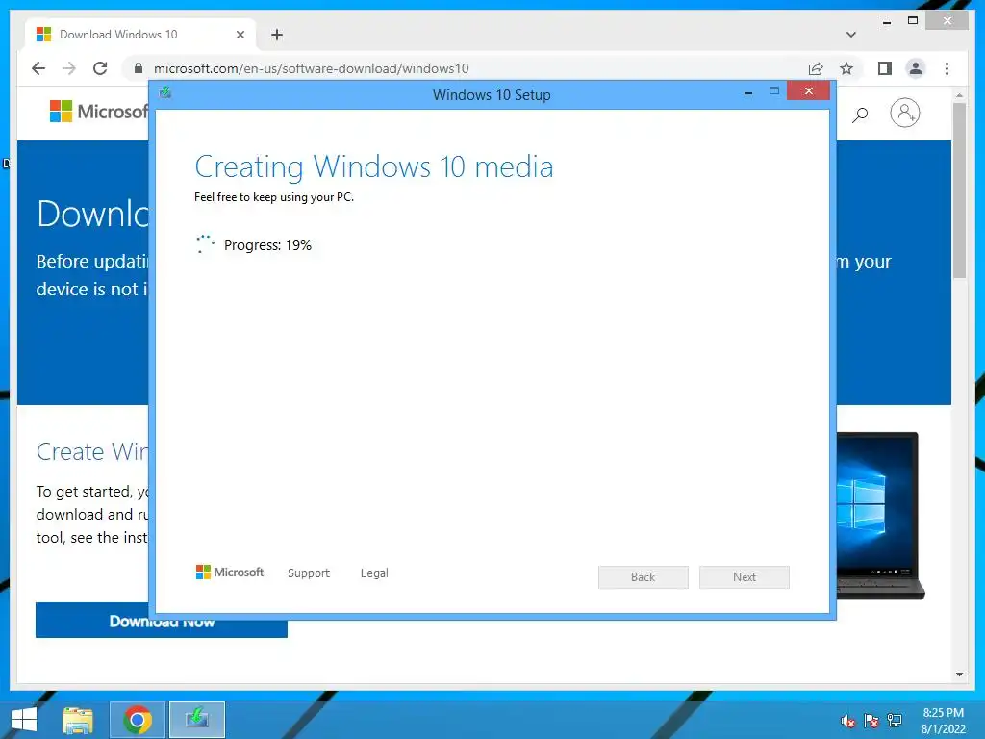The image size is (985, 739).
Task: Open Legal link in Setup dialog
Action: click(374, 573)
